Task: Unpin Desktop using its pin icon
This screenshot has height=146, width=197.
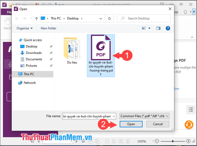Action: pyautogui.click(x=51, y=46)
